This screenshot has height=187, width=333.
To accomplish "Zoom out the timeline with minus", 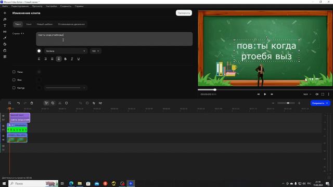I will click(x=273, y=103).
